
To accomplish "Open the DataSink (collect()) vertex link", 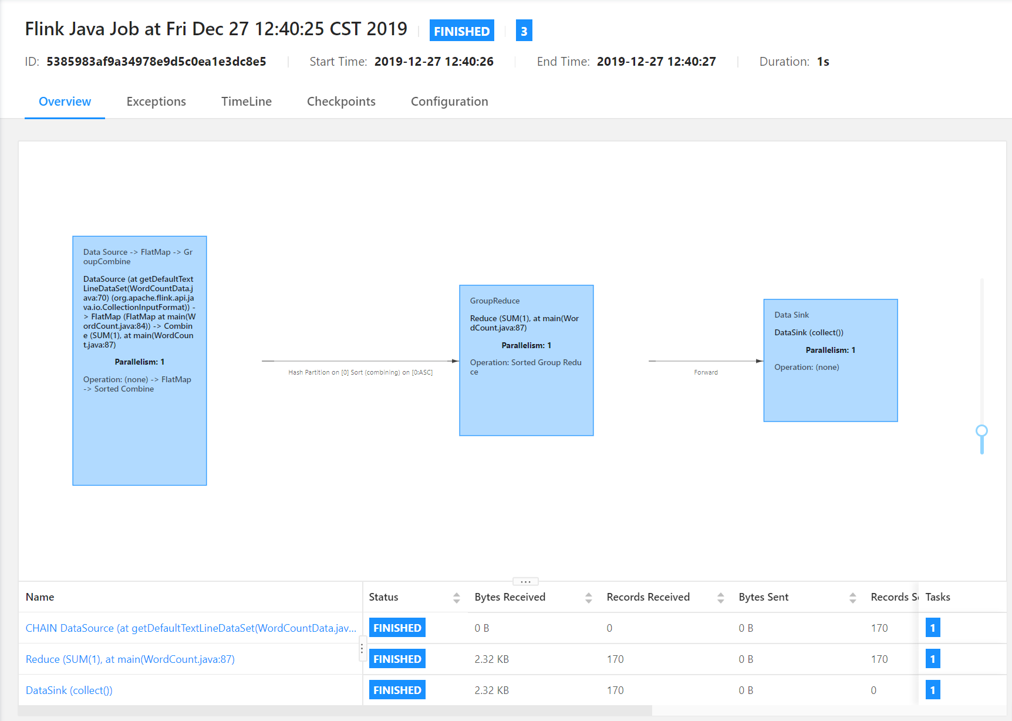I will pyautogui.click(x=69, y=690).
